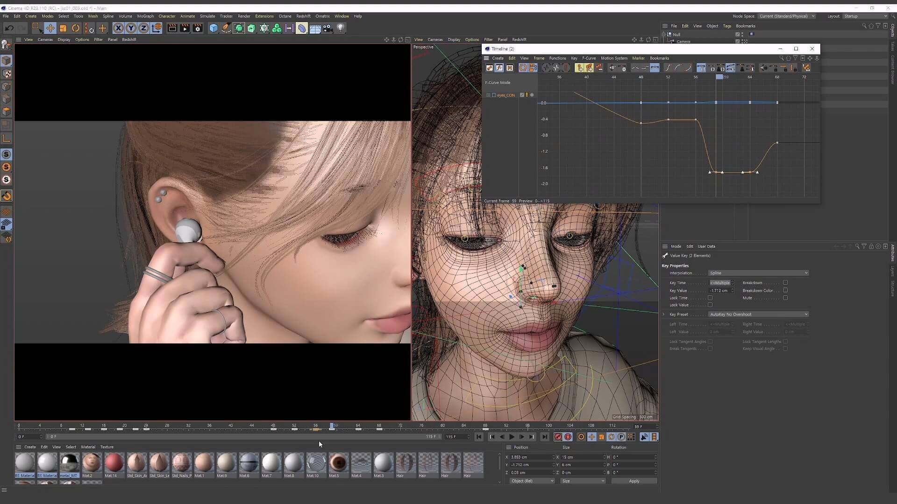Viewport: 897px width, 504px height.
Task: Switch Timeline to Dope Sheet mode icon
Action: click(489, 68)
